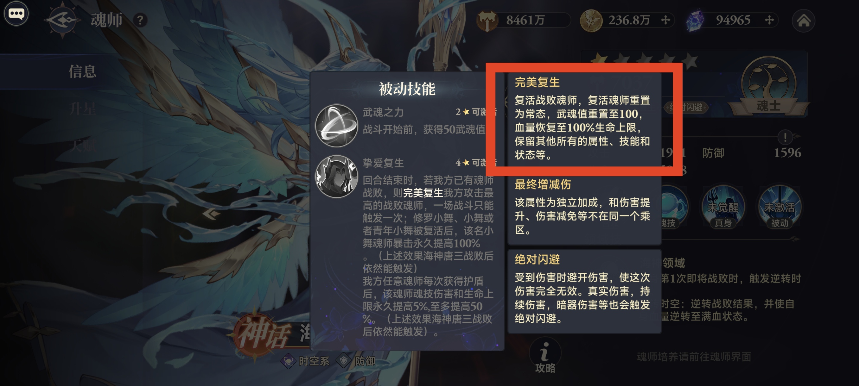Tap the 8461万 combat power display

[x=524, y=20]
